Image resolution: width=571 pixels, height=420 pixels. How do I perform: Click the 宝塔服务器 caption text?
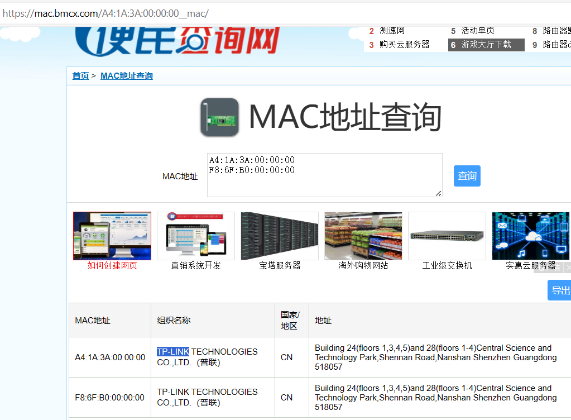point(280,265)
